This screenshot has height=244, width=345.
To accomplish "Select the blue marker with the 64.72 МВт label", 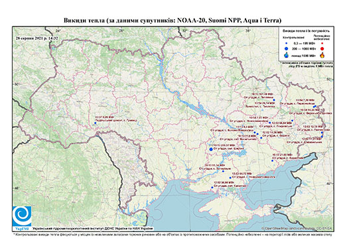I will (230, 178).
